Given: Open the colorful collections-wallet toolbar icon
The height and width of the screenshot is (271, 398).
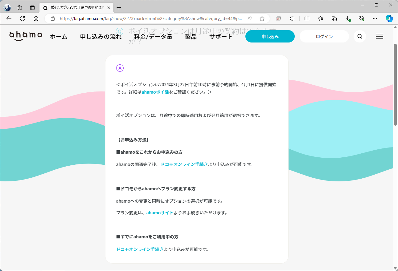Looking at the screenshot, I should click(x=278, y=18).
